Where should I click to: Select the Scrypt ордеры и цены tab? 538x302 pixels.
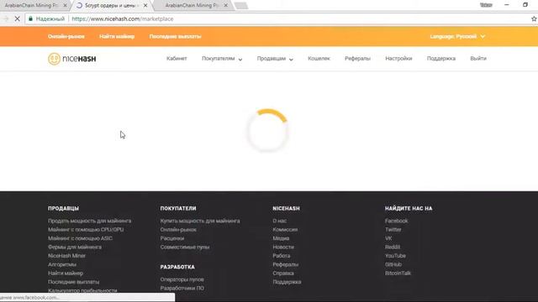point(110,6)
